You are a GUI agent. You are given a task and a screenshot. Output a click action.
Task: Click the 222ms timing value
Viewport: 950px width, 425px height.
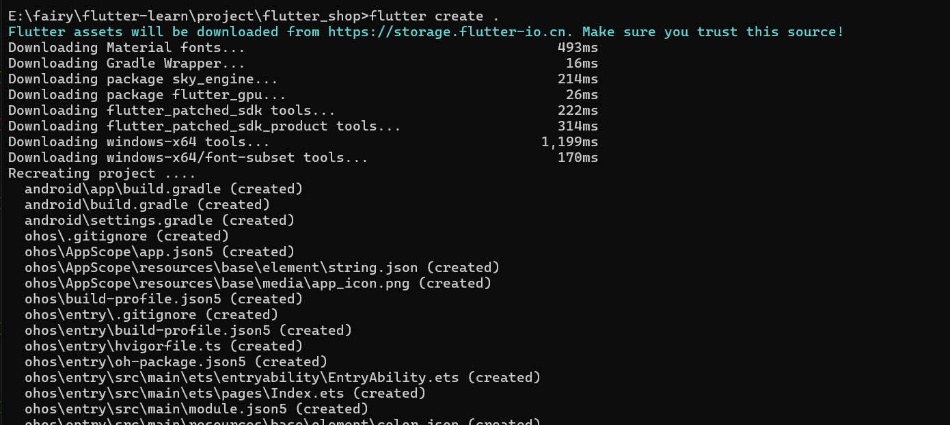578,110
